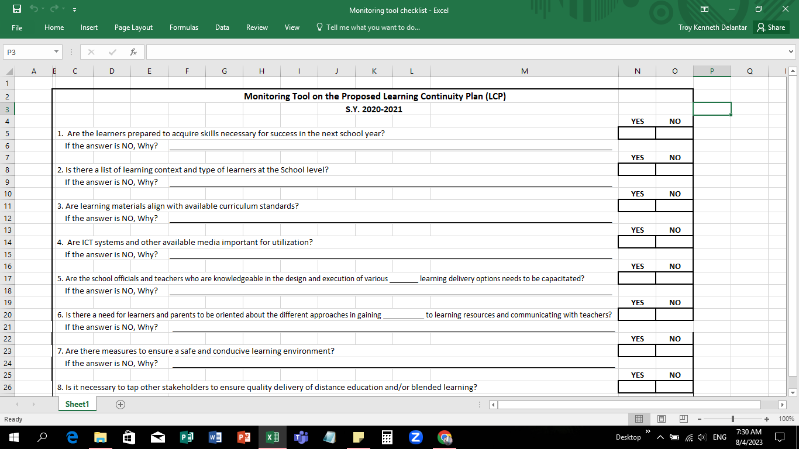Open the Calculator from the taskbar
The width and height of the screenshot is (799, 449).
pos(387,437)
